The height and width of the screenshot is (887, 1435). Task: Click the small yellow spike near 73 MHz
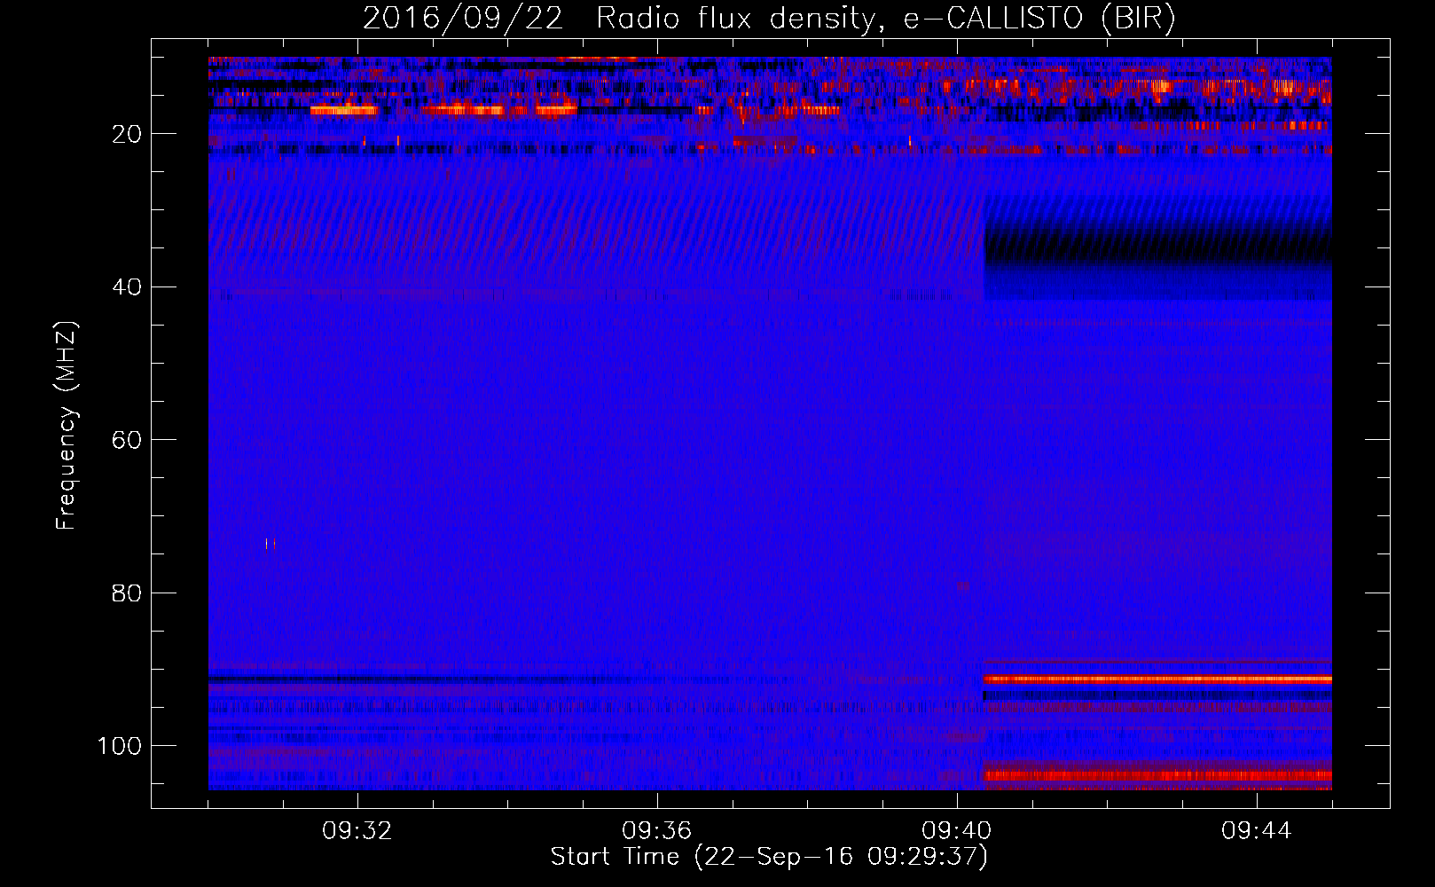click(x=267, y=544)
